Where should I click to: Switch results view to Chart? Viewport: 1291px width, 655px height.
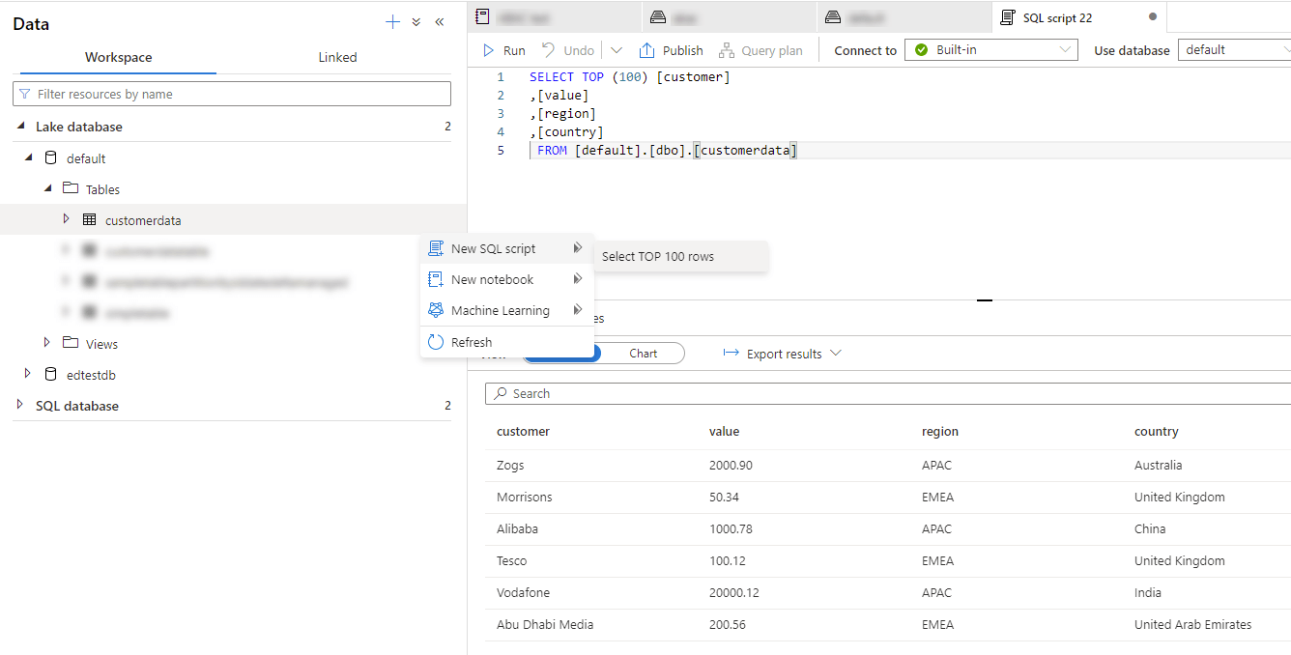pyautogui.click(x=643, y=353)
